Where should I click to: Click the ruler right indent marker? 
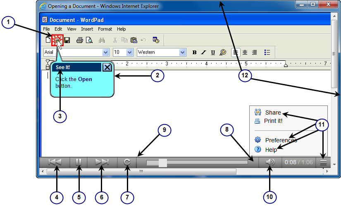[286, 65]
